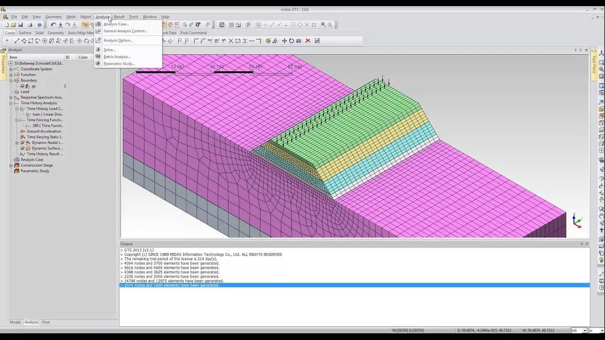Select the Parametric Study tree item
Screen dimensions: 605x340
point(35,171)
